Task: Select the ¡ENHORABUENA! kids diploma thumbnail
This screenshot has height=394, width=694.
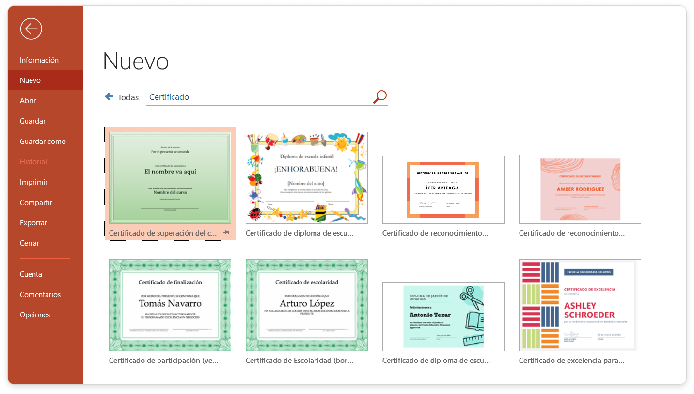Action: point(306,178)
